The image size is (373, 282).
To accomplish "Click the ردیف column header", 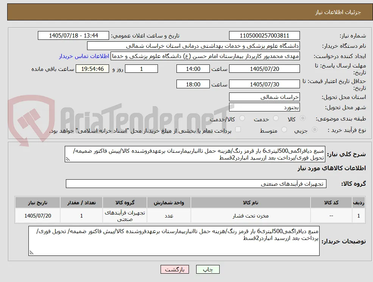I will tap(359, 202).
